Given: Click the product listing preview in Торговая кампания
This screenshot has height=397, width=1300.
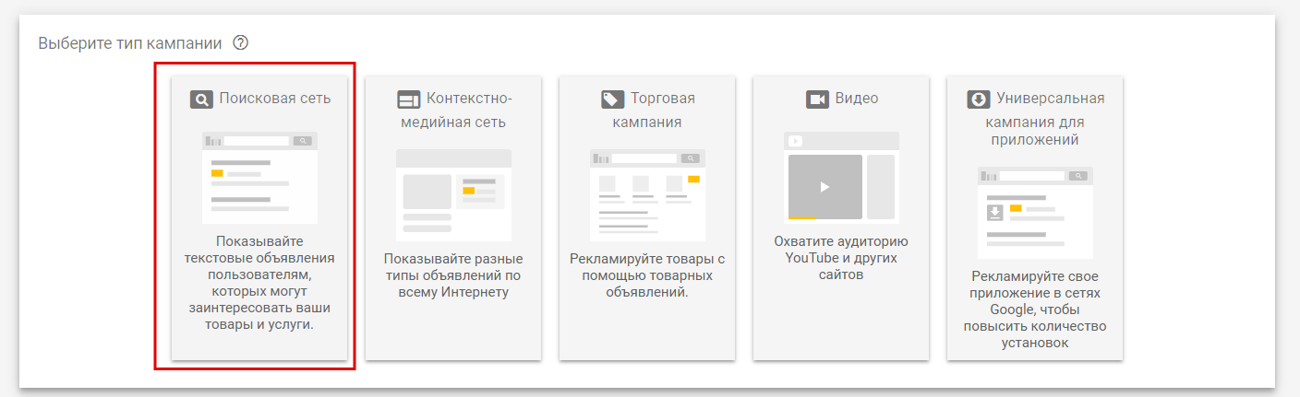Looking at the screenshot, I should pos(647,195).
